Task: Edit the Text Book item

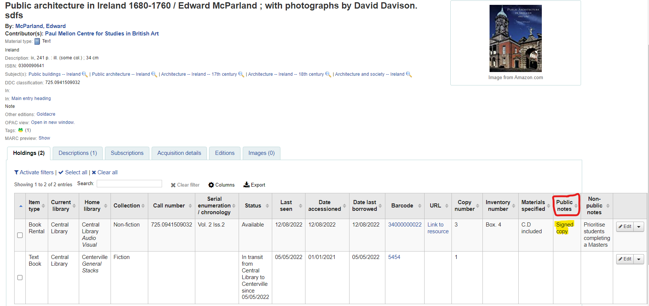Action: (x=625, y=259)
